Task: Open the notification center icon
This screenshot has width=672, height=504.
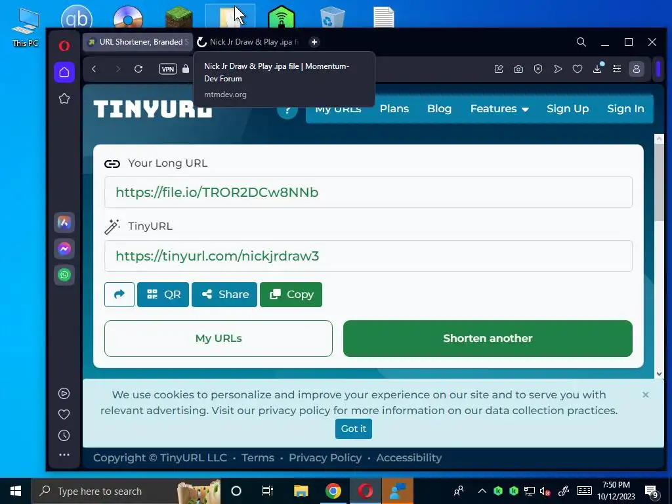Action: (652, 492)
